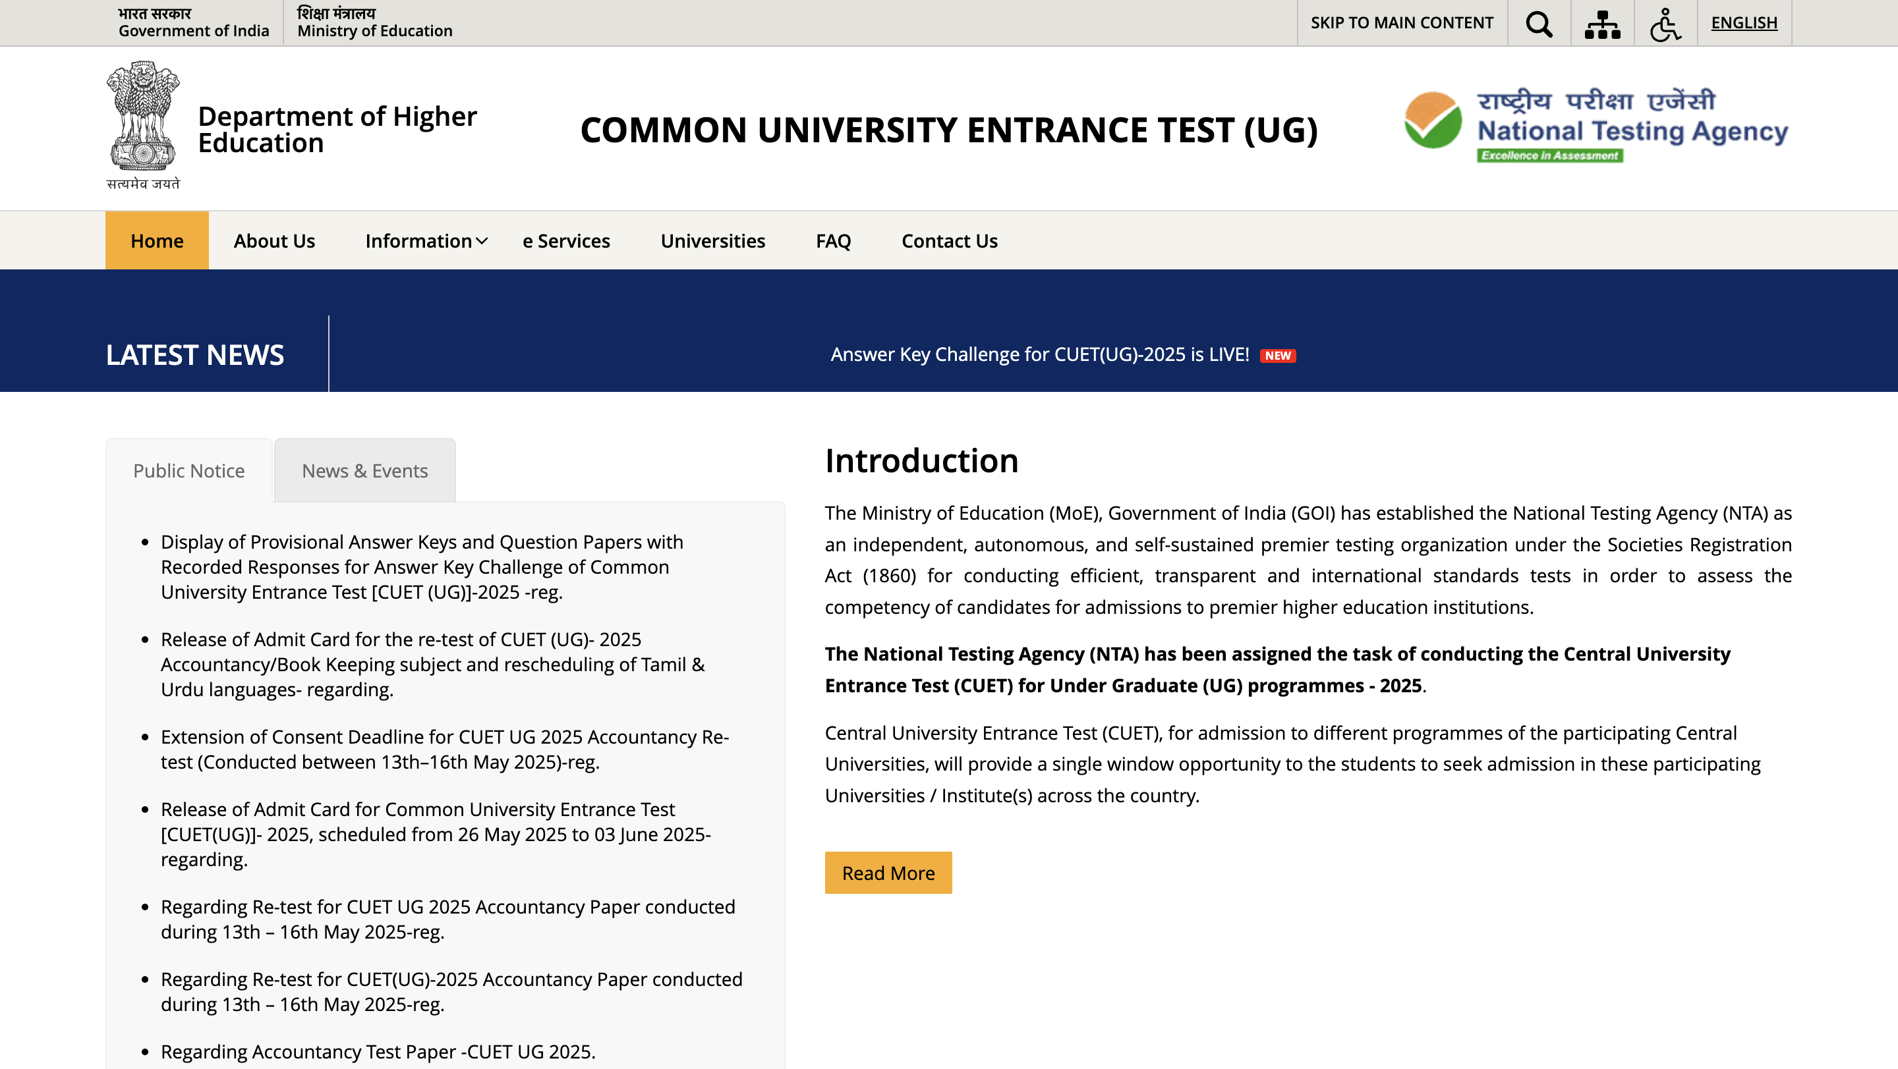Screen dimensions: 1898x1069
Task: Go to Home menu item
Action: pyautogui.click(x=157, y=240)
